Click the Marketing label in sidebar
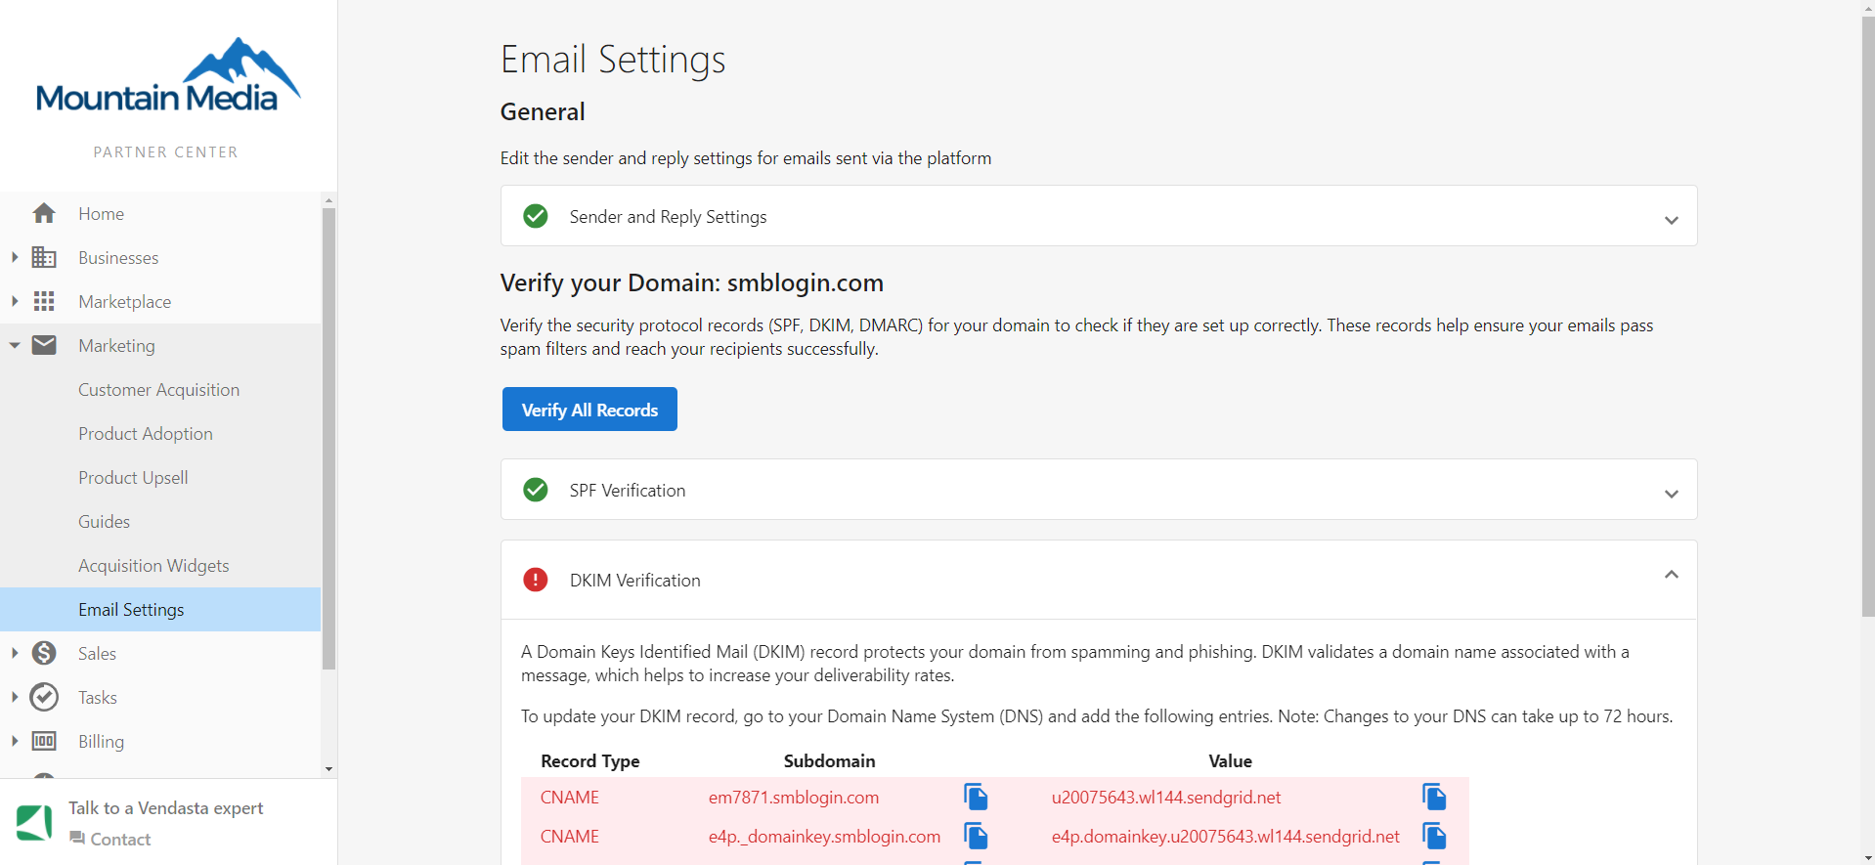 tap(116, 345)
